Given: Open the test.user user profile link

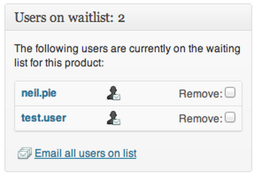Looking at the screenshot, I should click(x=44, y=118).
